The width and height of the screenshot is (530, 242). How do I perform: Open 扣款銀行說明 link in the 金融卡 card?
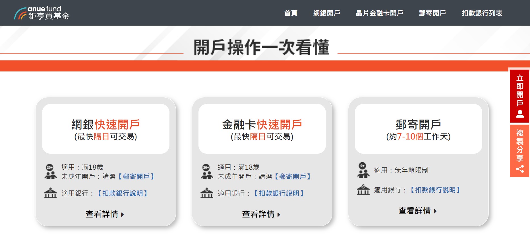(x=279, y=193)
